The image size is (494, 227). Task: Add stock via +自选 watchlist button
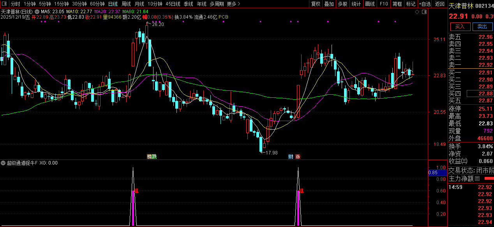coord(425,4)
